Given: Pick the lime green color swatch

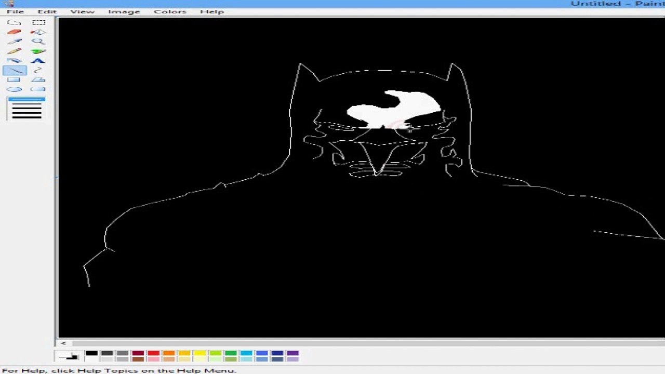Looking at the screenshot, I should 216,353.
